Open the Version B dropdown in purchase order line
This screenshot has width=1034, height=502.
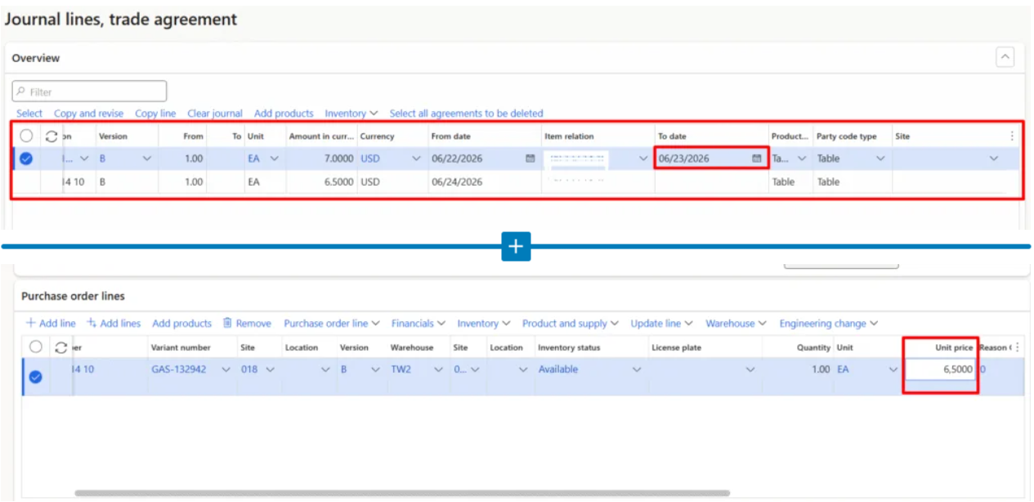tap(375, 370)
